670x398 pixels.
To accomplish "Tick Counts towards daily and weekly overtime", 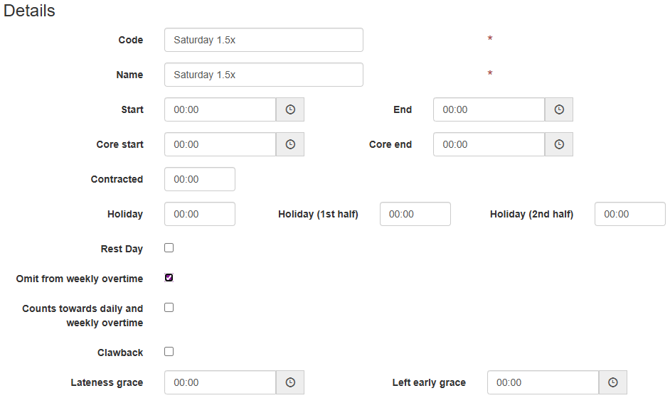I will [169, 308].
